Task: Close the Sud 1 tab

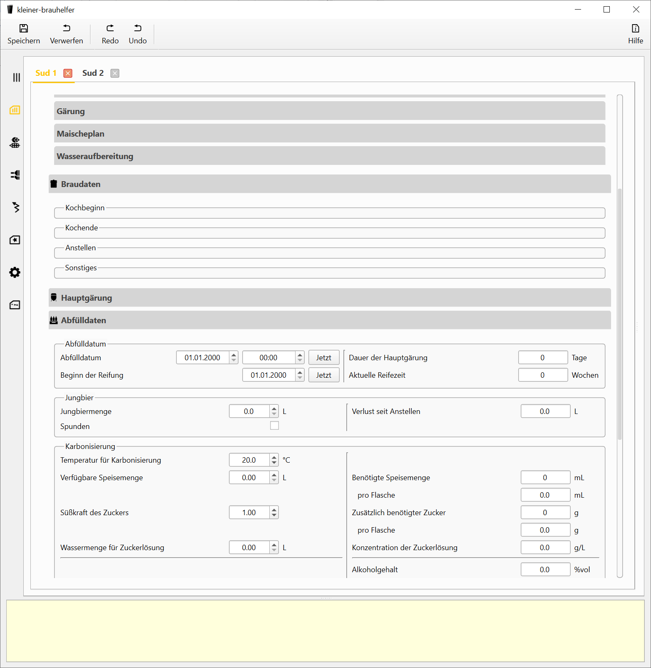Action: [68, 73]
